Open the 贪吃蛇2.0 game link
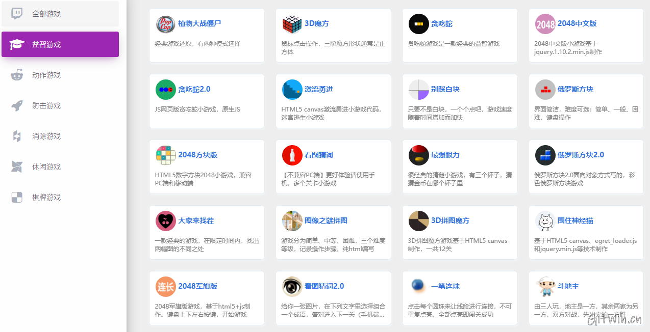 pyautogui.click(x=194, y=89)
